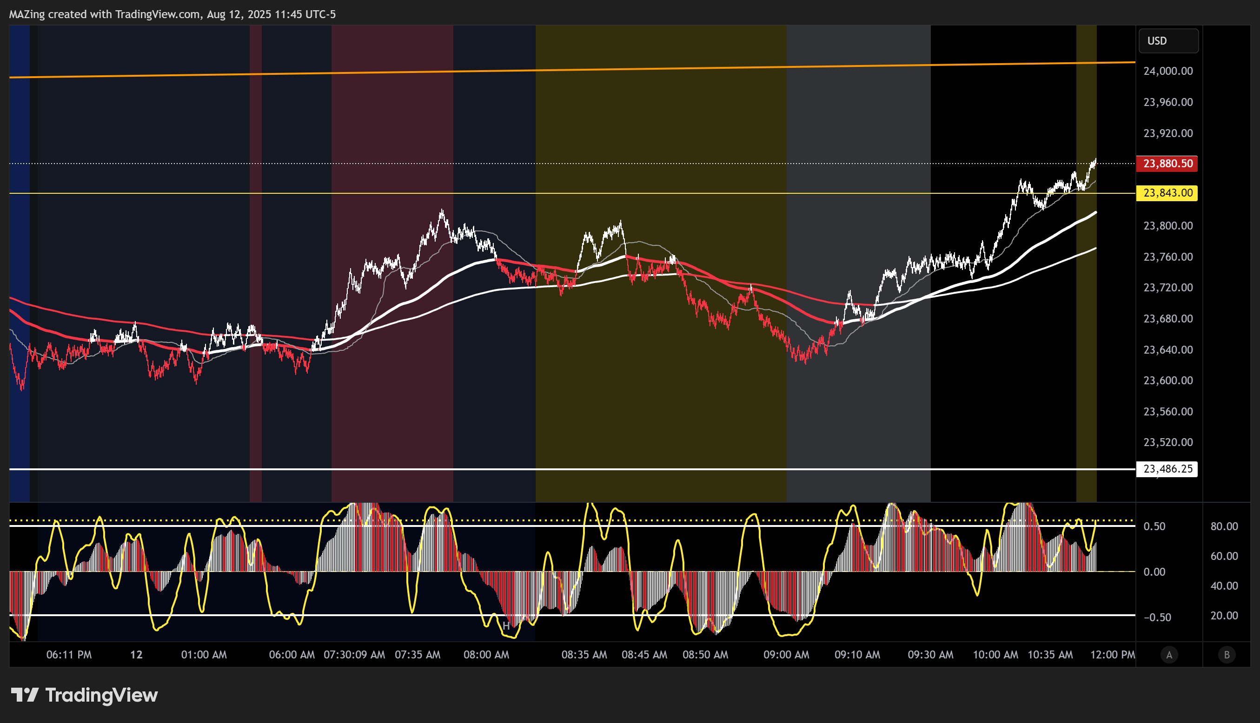Screen dimensions: 1260x723
Task: Click the 07:30:09 AM time label
Action: pyautogui.click(x=354, y=655)
